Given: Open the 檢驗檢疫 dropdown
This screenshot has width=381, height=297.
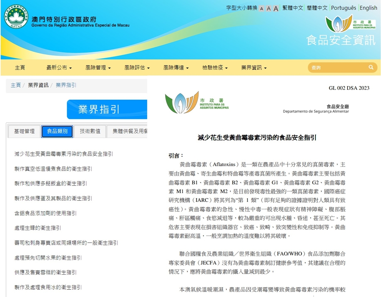Looking at the screenshot, I should tap(215, 68).
